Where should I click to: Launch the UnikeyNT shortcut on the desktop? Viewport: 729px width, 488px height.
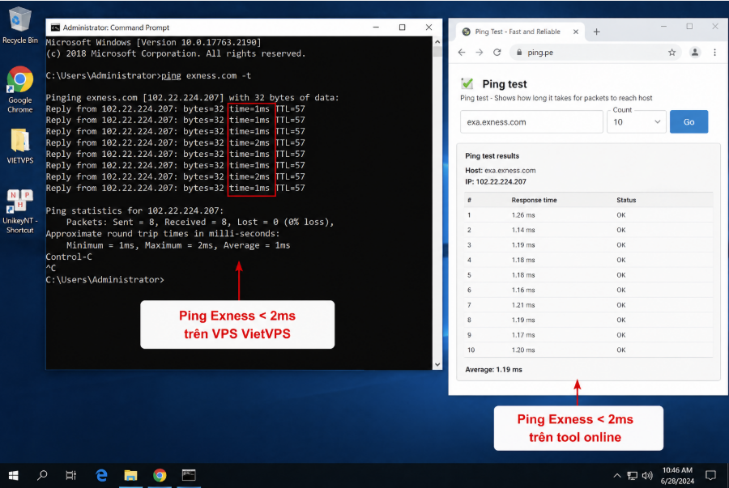[20, 211]
